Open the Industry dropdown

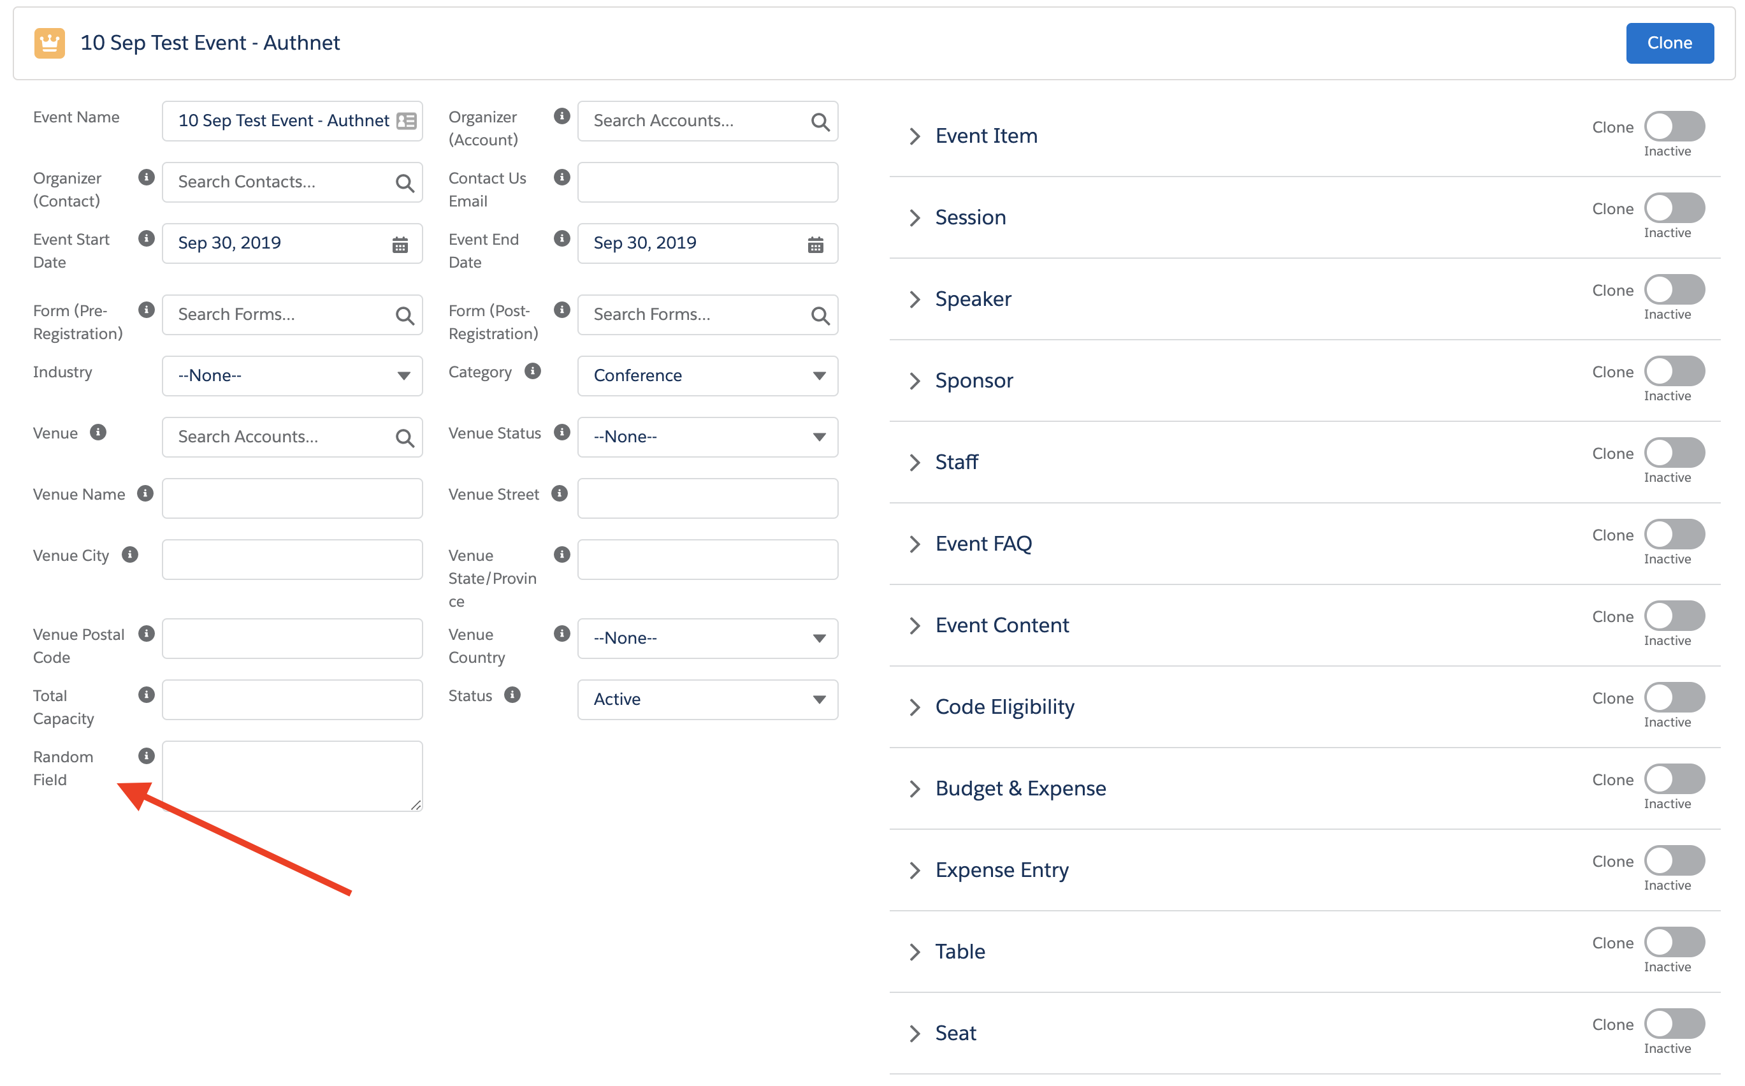tap(293, 375)
